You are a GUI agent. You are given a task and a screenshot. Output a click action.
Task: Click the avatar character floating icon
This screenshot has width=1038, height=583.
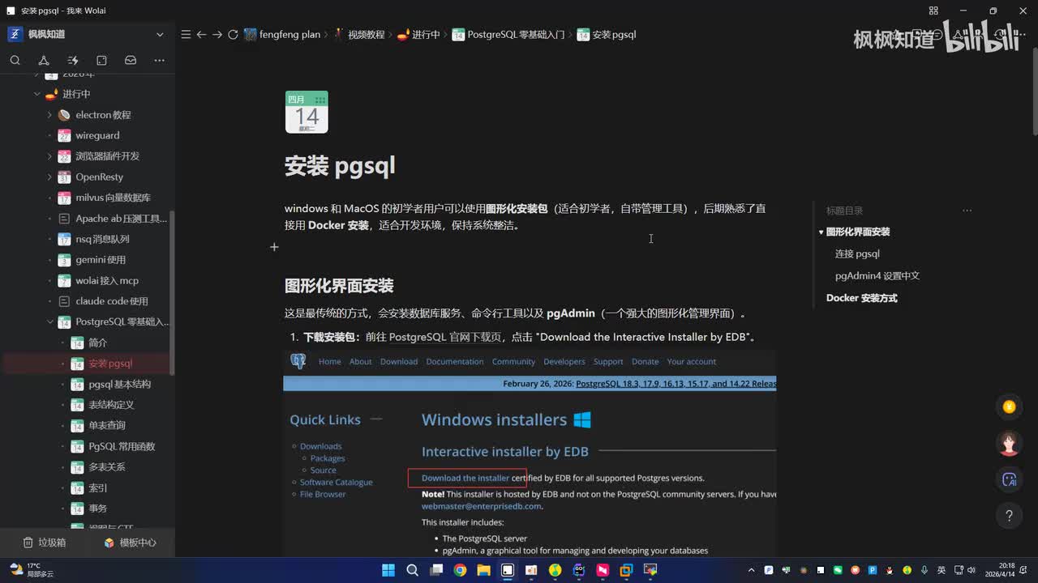pyautogui.click(x=1010, y=443)
